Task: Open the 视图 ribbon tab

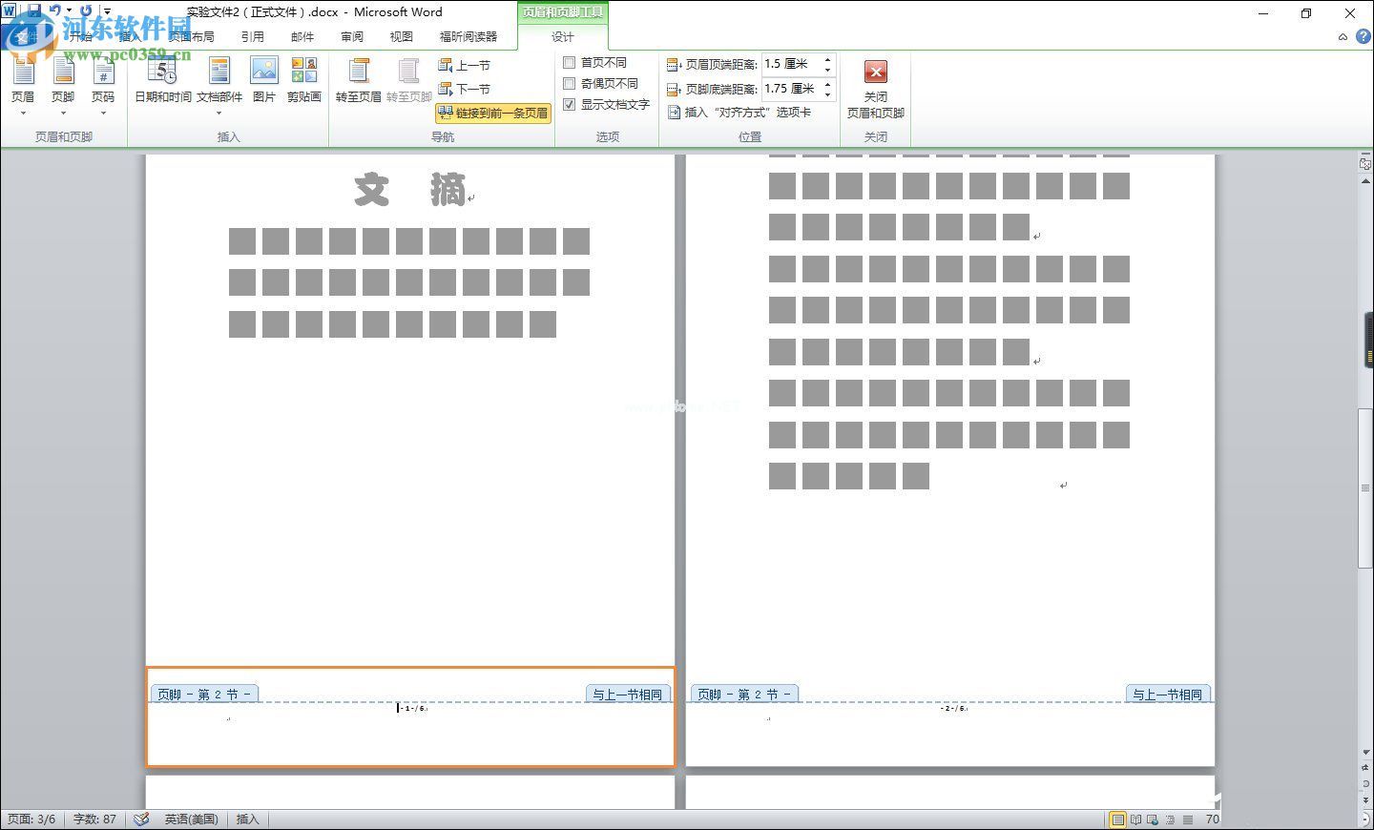Action: 402,36
